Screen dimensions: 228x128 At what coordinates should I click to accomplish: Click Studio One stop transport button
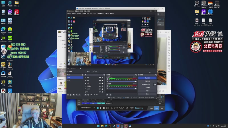pyautogui.click(x=97, y=108)
